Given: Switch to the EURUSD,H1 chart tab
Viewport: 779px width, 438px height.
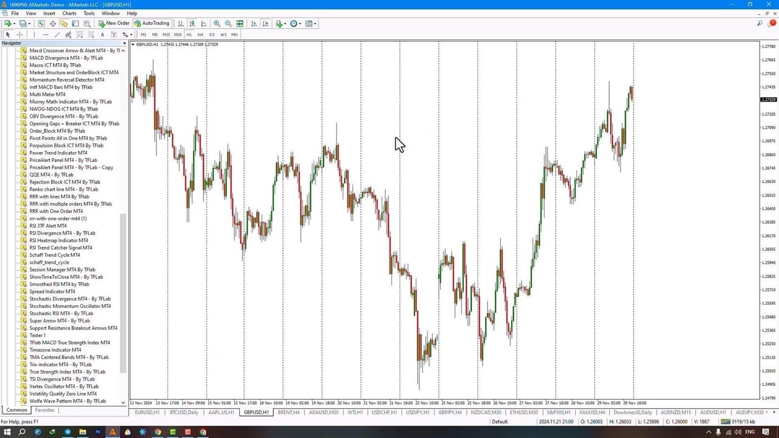Looking at the screenshot, I should (147, 412).
